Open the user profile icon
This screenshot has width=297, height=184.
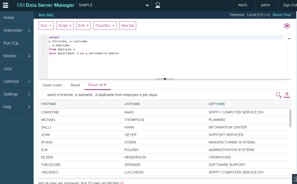(x=158, y=5)
